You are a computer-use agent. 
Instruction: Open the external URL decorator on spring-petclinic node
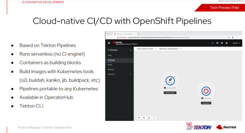[174, 76]
